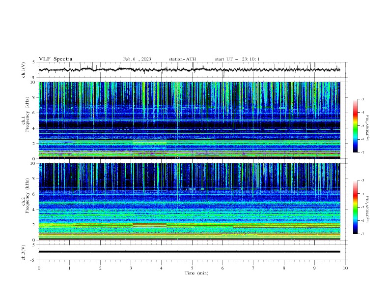Click the "4" minute time tick label
The height and width of the screenshot is (301, 389).
161,268
